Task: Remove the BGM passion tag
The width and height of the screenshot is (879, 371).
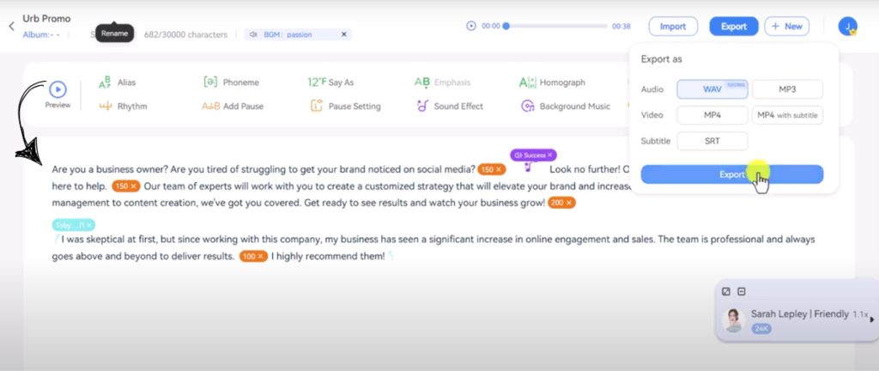Action: click(x=344, y=34)
